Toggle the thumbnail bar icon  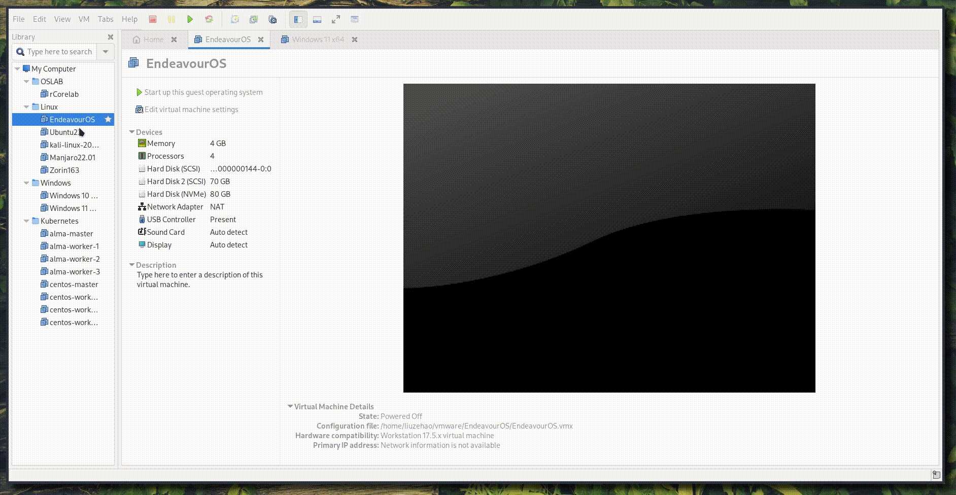pyautogui.click(x=317, y=19)
